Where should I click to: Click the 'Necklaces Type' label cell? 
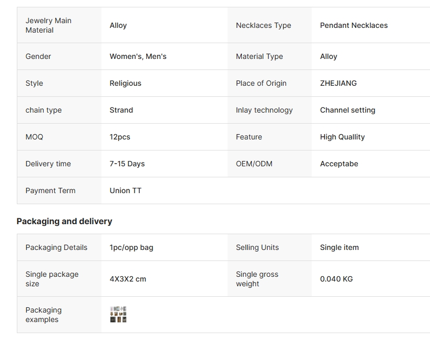pyautogui.click(x=263, y=25)
